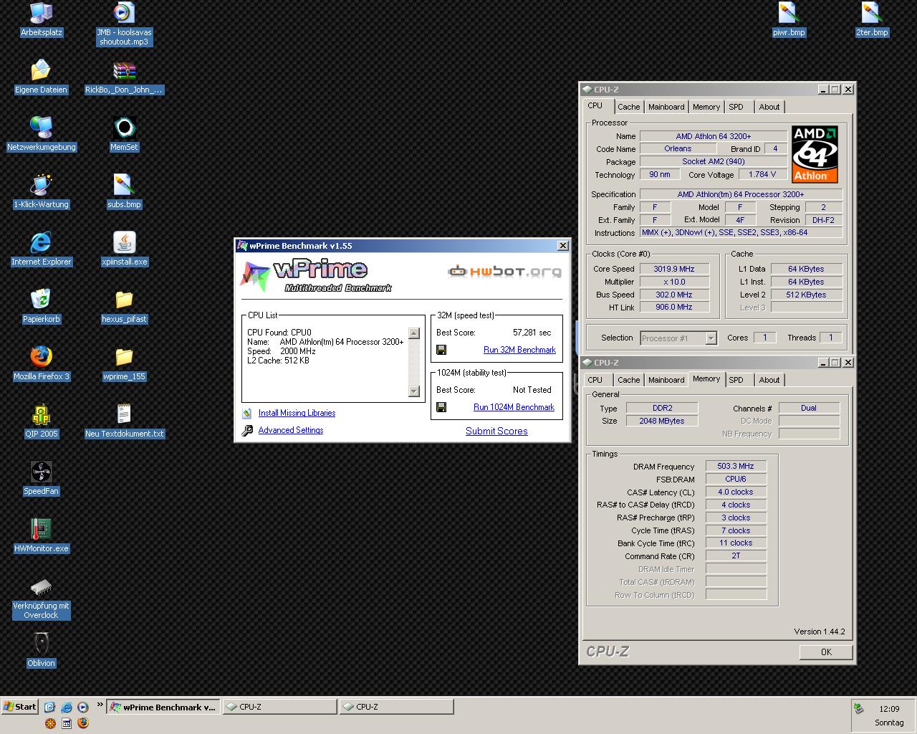Click the taskbar clock showing 12:09

tap(889, 709)
